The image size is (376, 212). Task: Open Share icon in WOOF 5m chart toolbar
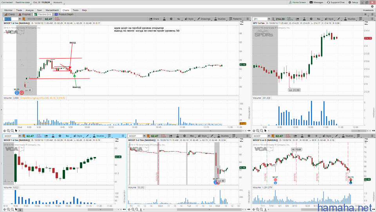coord(46,136)
